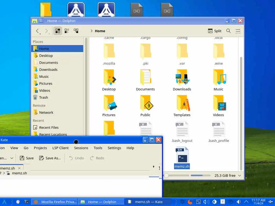Open Downloads in the Places sidebar
Image resolution: width=275 pixels, height=206 pixels.
57,69
